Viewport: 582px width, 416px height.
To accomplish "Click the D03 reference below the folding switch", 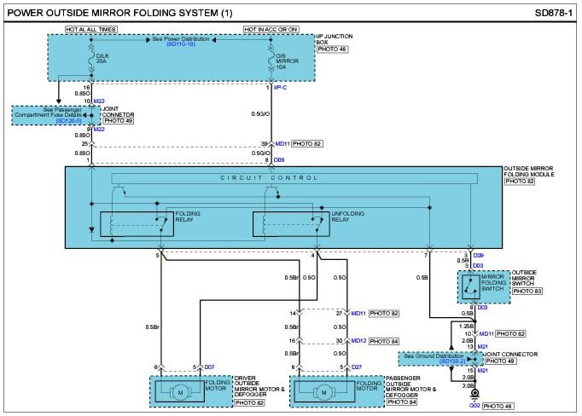I will coord(482,308).
